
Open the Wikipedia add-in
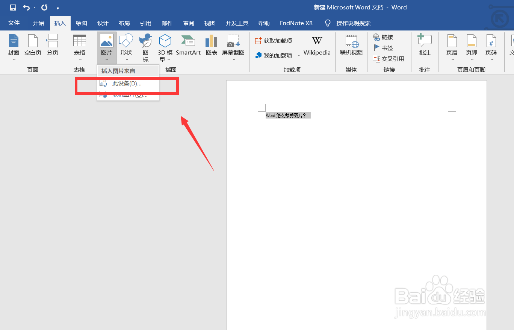point(317,46)
